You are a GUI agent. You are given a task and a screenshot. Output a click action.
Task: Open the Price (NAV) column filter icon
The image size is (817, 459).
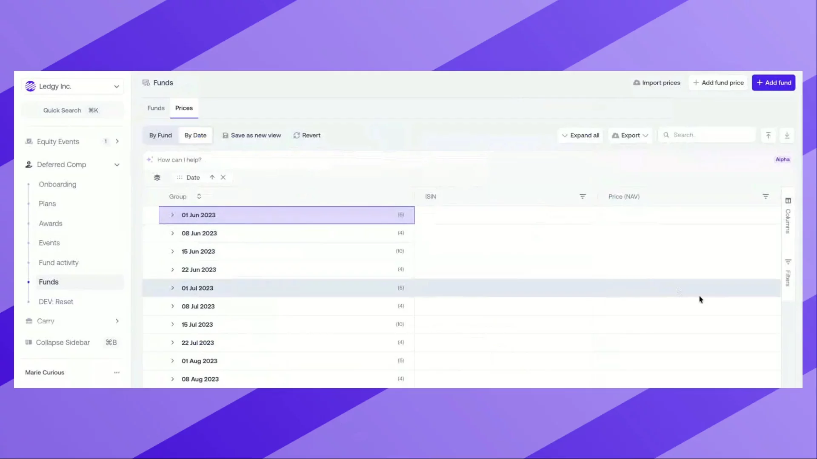(x=766, y=196)
